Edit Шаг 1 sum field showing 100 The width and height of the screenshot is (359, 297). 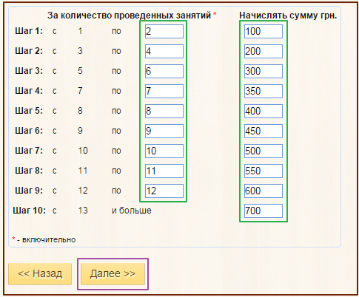(x=264, y=31)
